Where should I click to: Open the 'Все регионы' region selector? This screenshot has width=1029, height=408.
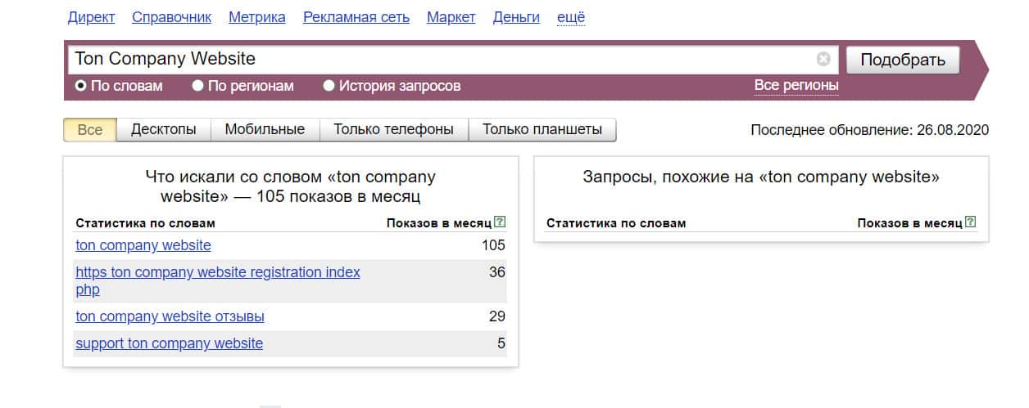(796, 85)
